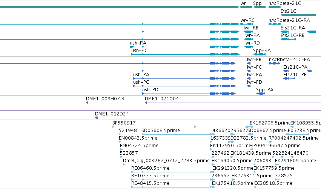Click the DME1-009H07.R feature label
Viewport: 321px width, 189px height.
click(x=105, y=99)
